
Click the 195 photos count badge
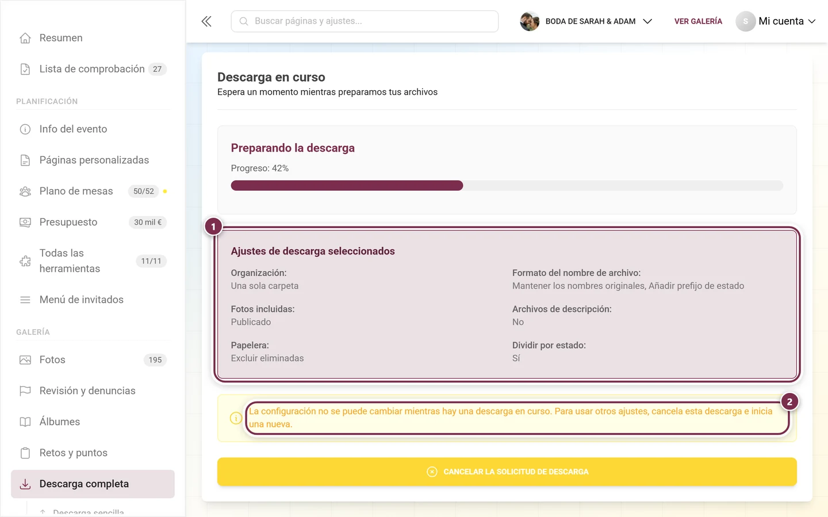click(155, 360)
